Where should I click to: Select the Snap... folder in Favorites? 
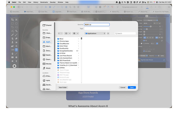coord(47,37)
